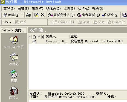Click the 转发(W) forward button

(110, 15)
